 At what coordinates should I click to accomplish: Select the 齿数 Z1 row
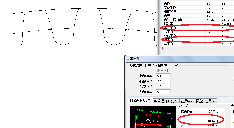[198, 4]
